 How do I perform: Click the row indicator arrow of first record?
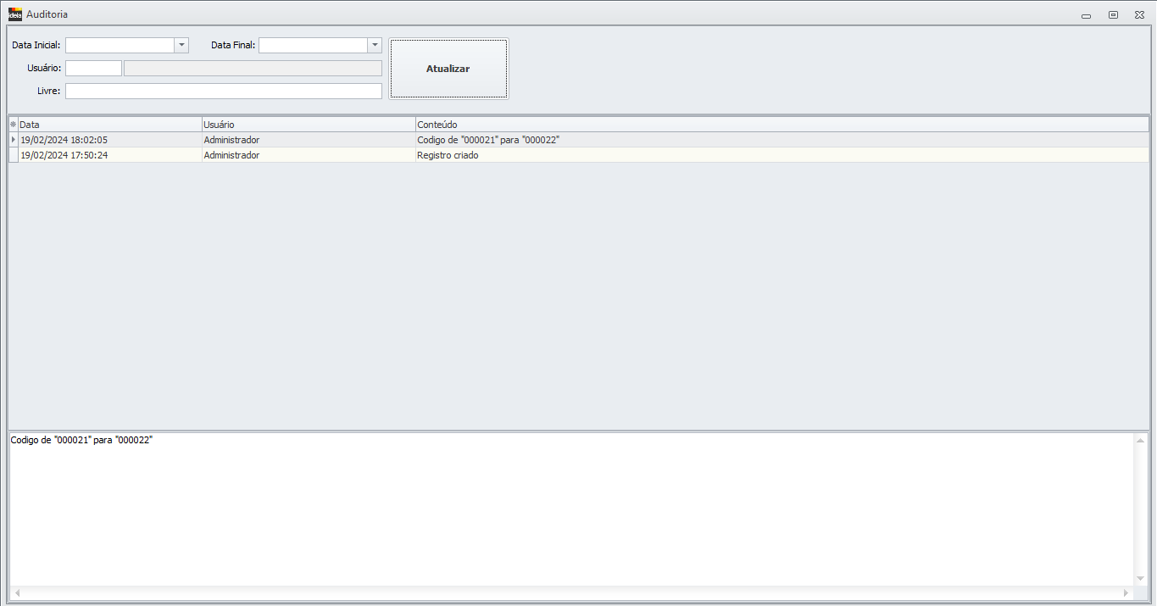pos(13,140)
